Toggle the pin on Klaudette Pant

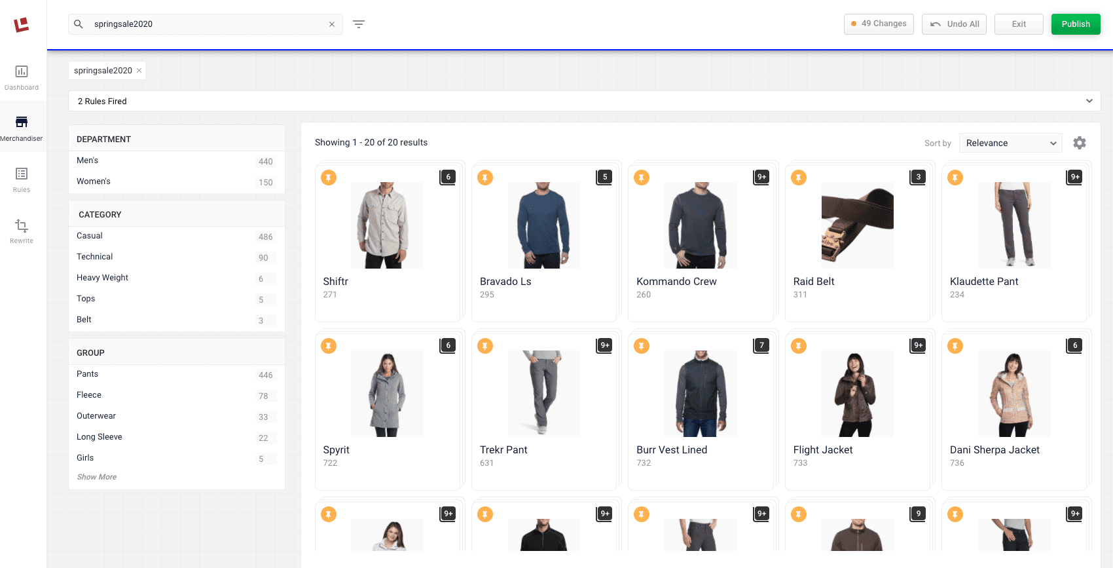pyautogui.click(x=955, y=178)
